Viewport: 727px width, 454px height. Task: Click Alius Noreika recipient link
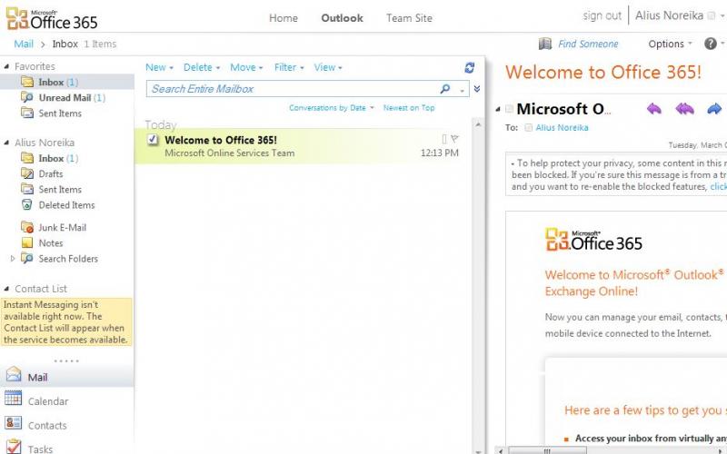click(x=562, y=128)
